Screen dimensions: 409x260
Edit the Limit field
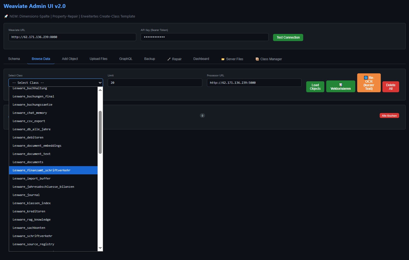point(155,83)
